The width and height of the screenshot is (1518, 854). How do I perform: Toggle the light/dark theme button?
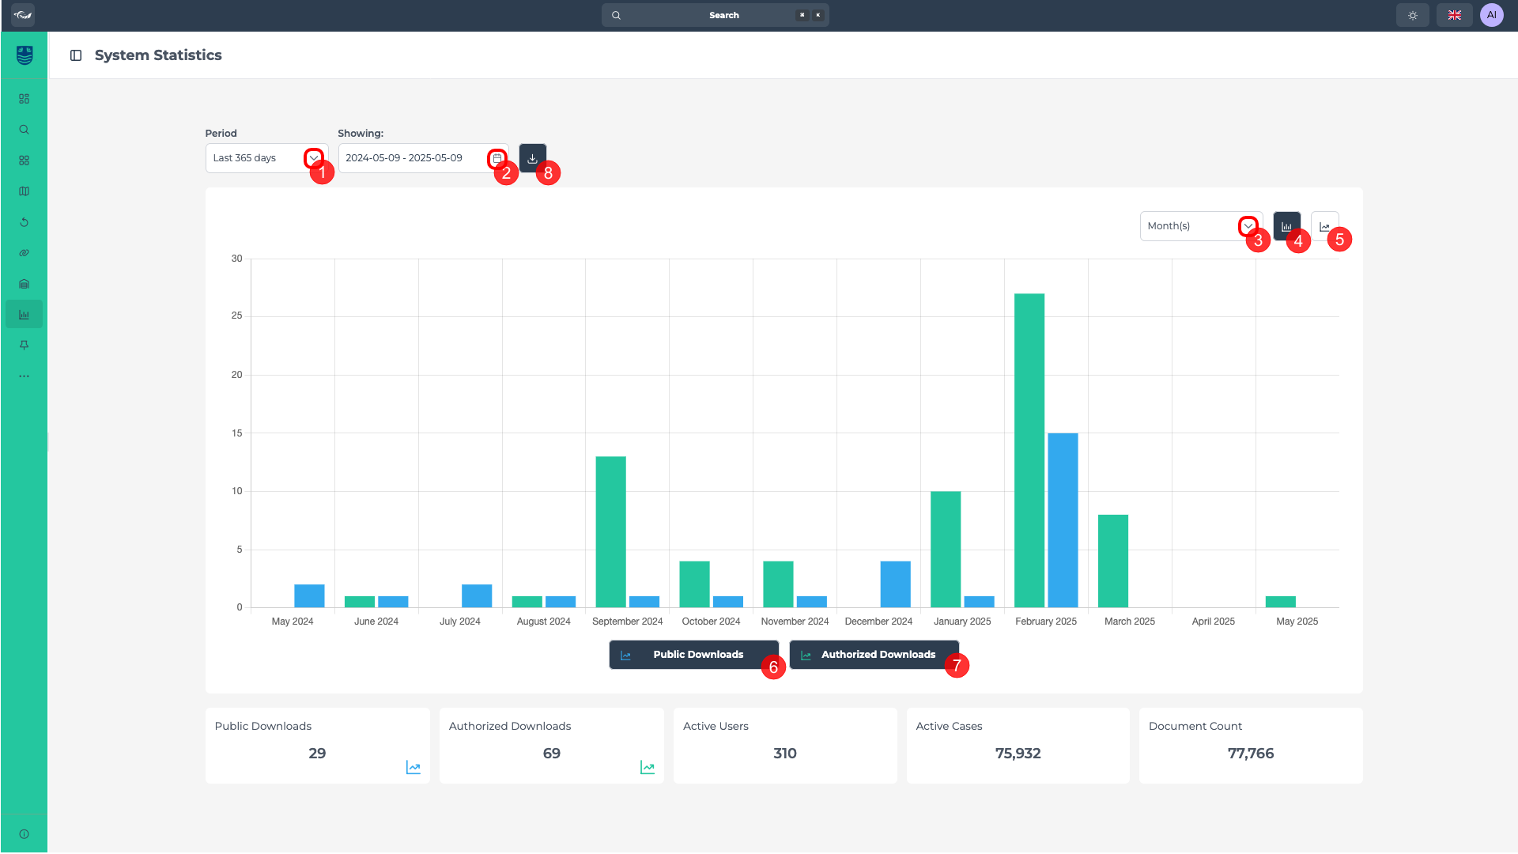[x=1413, y=15]
